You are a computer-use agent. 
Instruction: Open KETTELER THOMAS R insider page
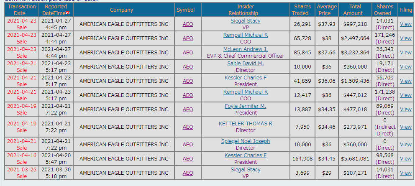(x=245, y=123)
